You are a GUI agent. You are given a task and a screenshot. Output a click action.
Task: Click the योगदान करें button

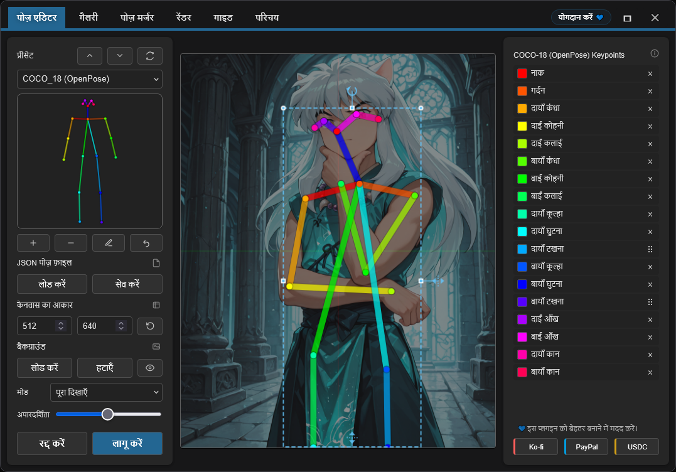point(581,17)
